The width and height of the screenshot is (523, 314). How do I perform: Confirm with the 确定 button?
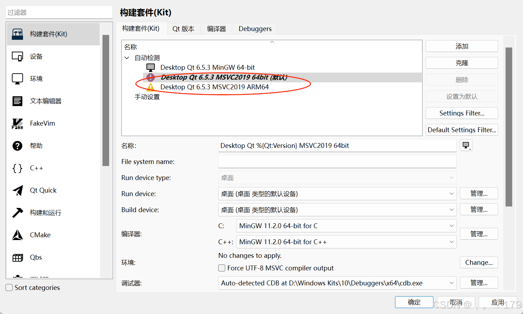click(x=414, y=302)
